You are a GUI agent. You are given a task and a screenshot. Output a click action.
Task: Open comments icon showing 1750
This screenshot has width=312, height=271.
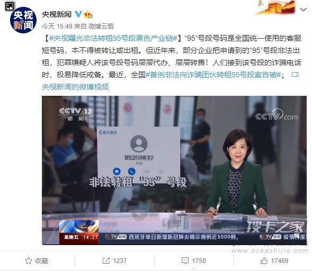(185, 260)
